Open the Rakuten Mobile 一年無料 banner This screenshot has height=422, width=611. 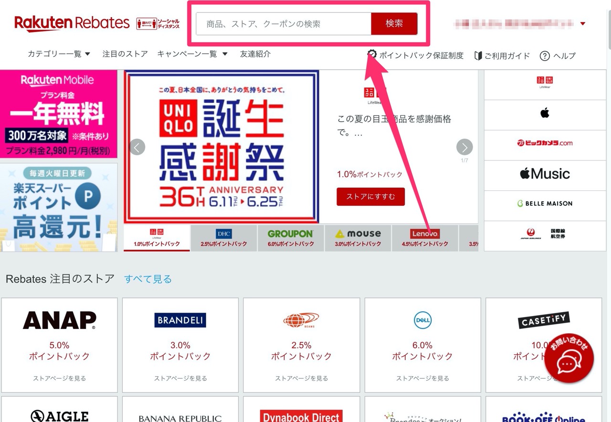(x=59, y=114)
